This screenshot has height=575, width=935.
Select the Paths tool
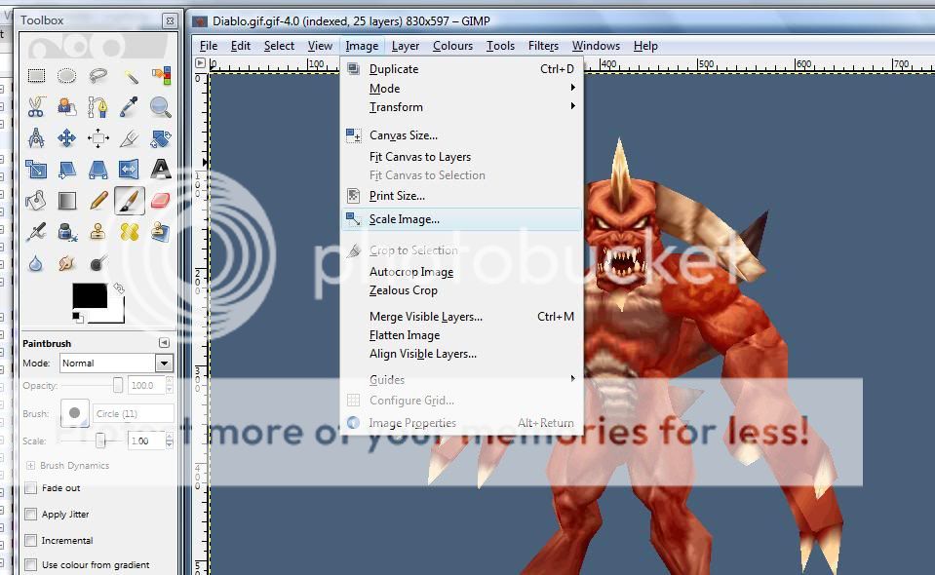(x=97, y=107)
